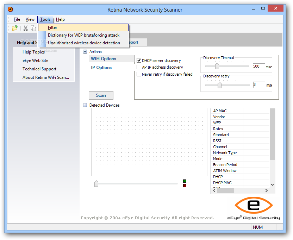Screen dimensions: 293x240
Task: Minimize the Retina Network Security Scanner window
Action: click(254, 8)
